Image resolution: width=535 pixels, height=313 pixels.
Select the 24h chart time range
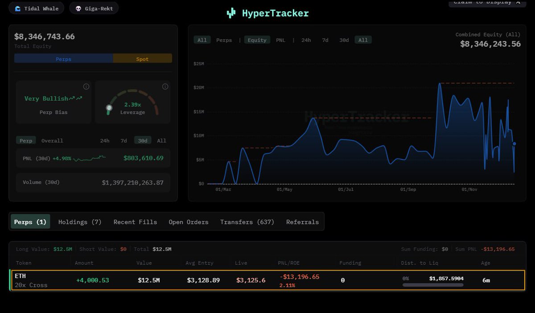click(306, 40)
